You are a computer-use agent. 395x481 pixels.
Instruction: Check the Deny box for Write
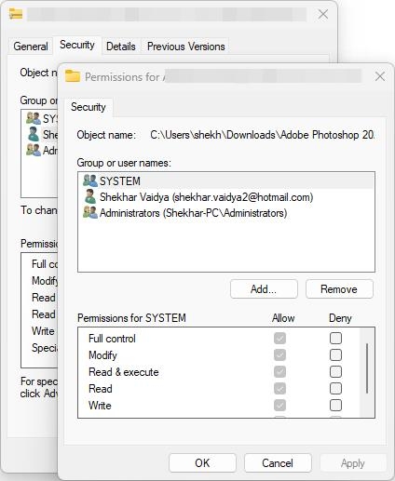tap(335, 406)
